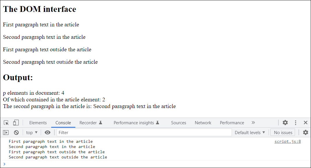Select the inspect element tool

point(6,123)
